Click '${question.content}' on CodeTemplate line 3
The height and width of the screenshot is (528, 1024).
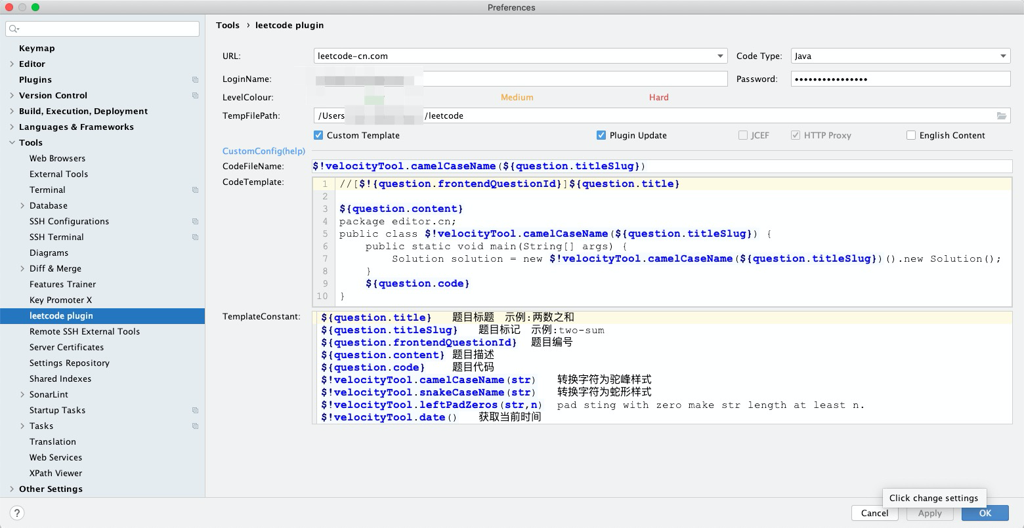coord(401,209)
